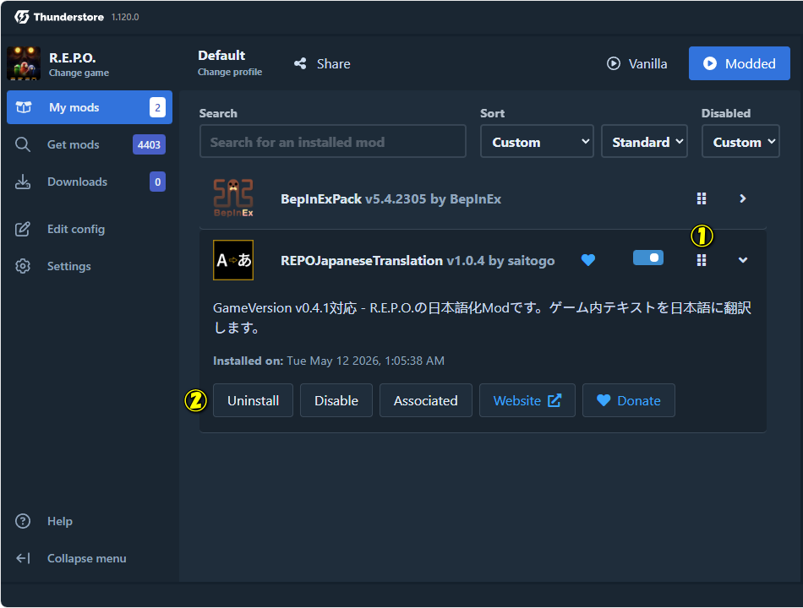Open the Edit config section
This screenshot has width=803, height=608.
(x=90, y=230)
